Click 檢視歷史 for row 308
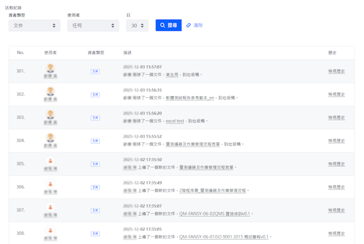Image resolution: width=364 pixels, height=244 pixels. pyautogui.click(x=336, y=233)
